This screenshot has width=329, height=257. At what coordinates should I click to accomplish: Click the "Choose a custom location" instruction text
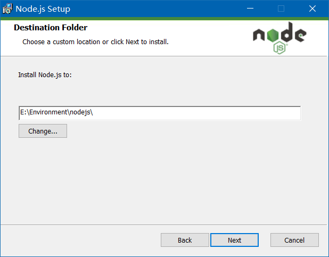point(95,42)
